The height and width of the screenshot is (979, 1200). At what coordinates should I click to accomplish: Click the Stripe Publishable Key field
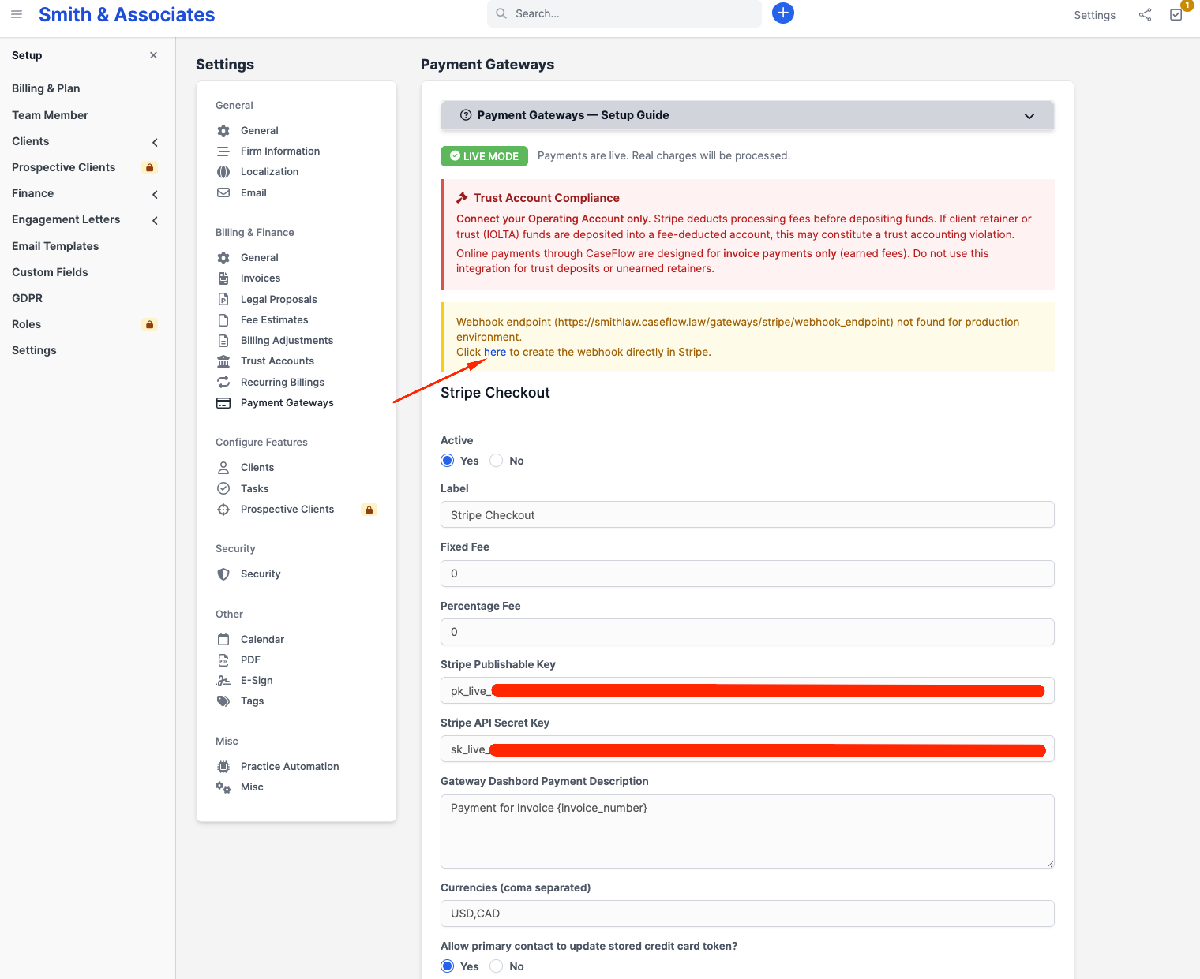pos(747,690)
